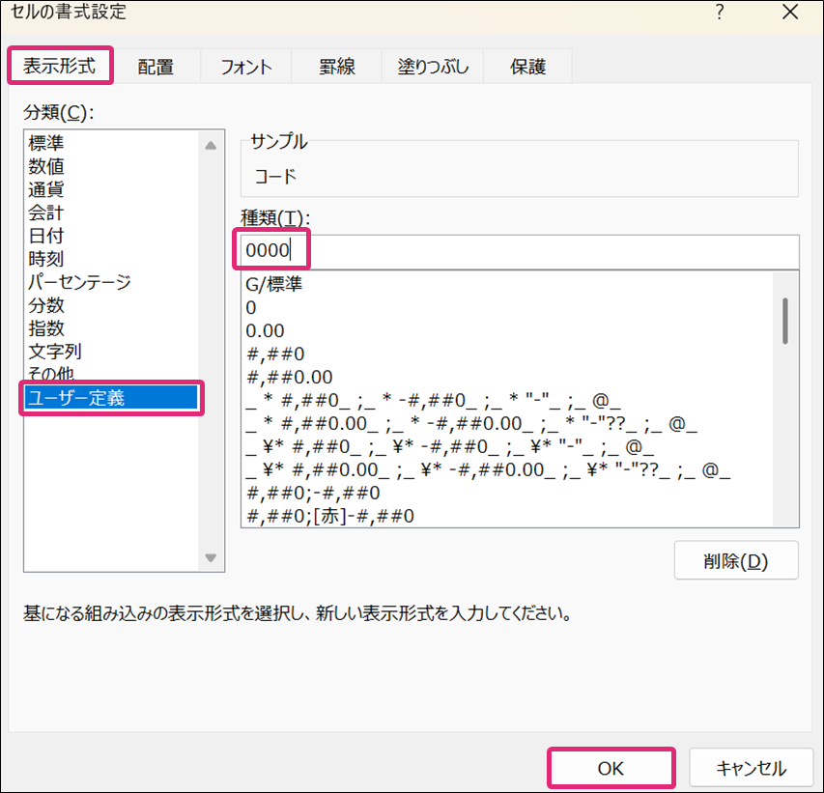824x793 pixels.
Task: Click the help question mark icon
Action: [720, 14]
